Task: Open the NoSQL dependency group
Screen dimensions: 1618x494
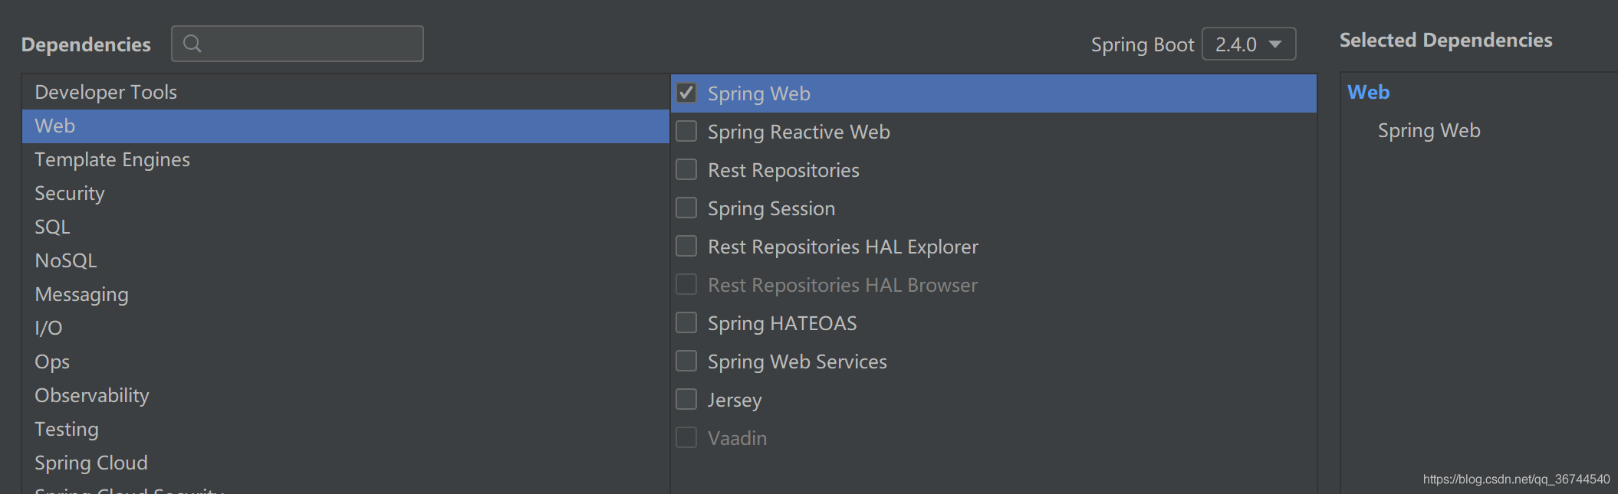Action: tap(66, 261)
